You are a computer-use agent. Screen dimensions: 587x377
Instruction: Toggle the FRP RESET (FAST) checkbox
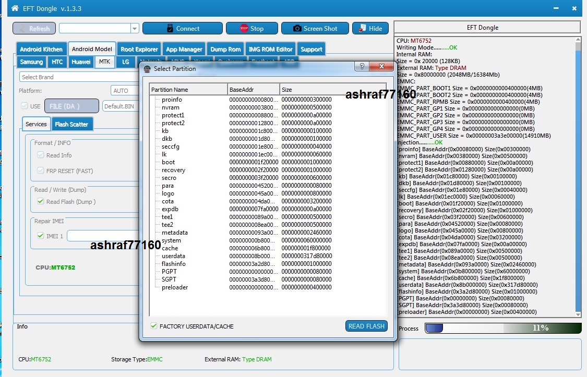pos(40,171)
